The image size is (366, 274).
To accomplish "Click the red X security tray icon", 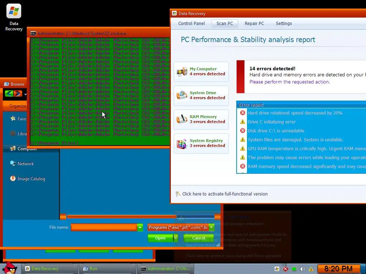I will point(286,269).
